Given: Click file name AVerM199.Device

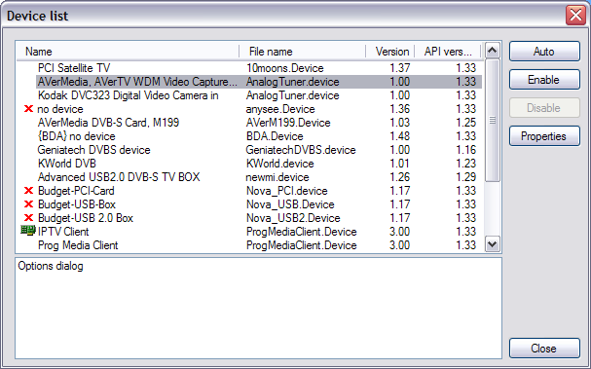Looking at the screenshot, I should pos(288,123).
